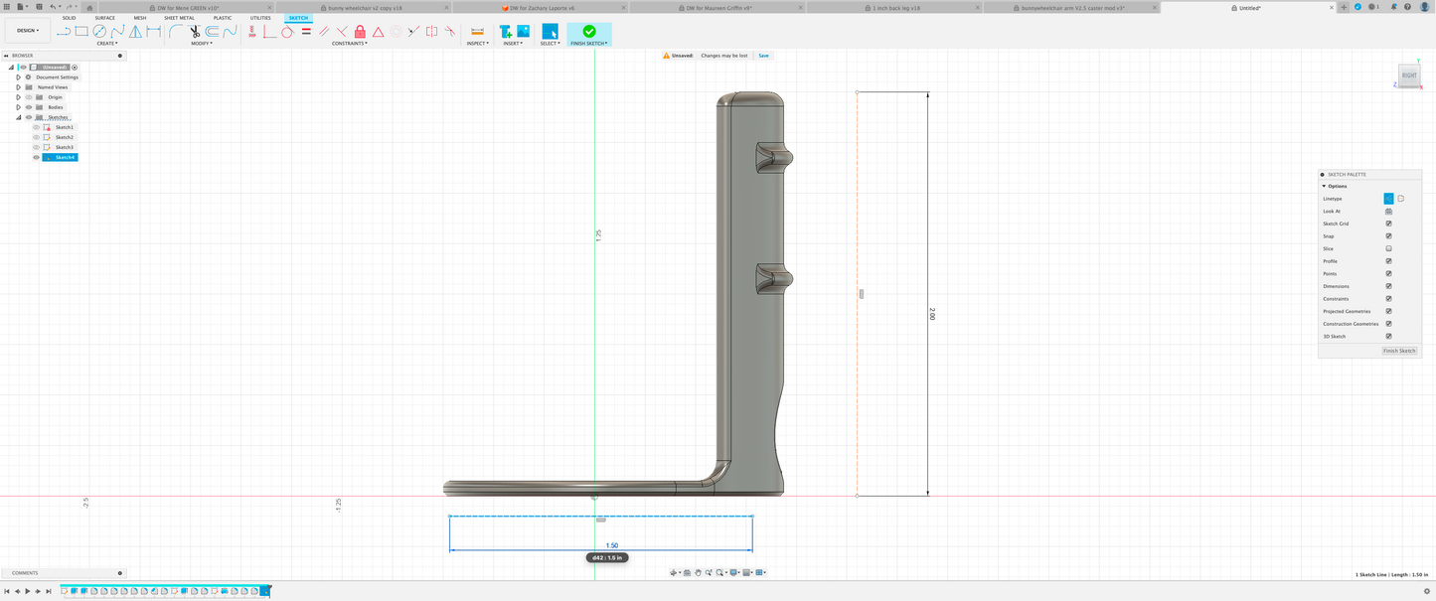Select the Line sketch tool
Viewport: 1436px width, 601px height.
tap(64, 32)
